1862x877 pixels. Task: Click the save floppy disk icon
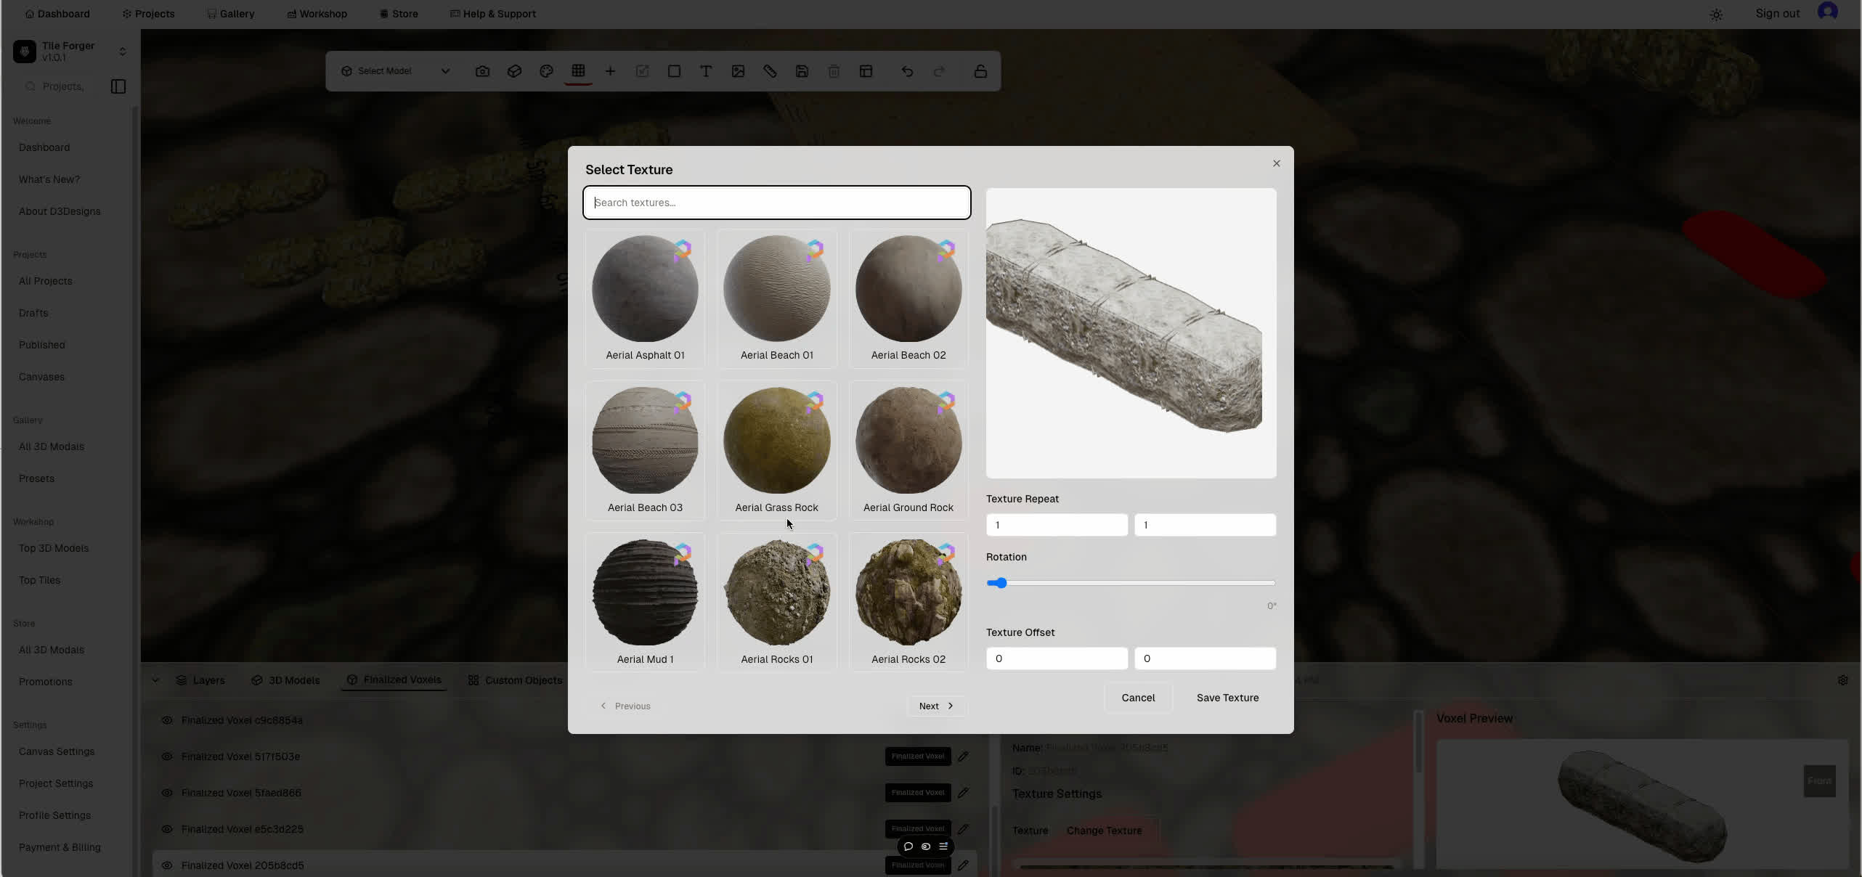[802, 71]
